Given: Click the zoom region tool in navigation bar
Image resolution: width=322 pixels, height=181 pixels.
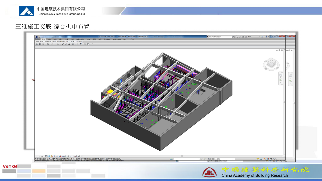Looking at the screenshot, I should coord(281,81).
